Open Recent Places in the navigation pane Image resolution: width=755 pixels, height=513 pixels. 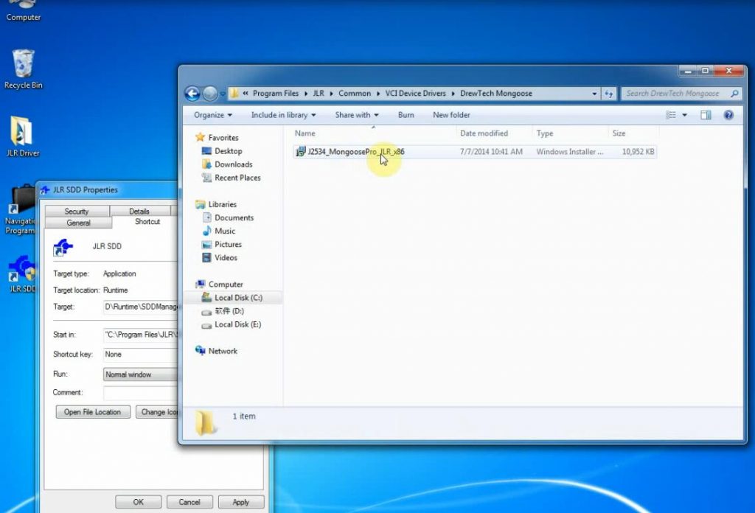(x=237, y=178)
